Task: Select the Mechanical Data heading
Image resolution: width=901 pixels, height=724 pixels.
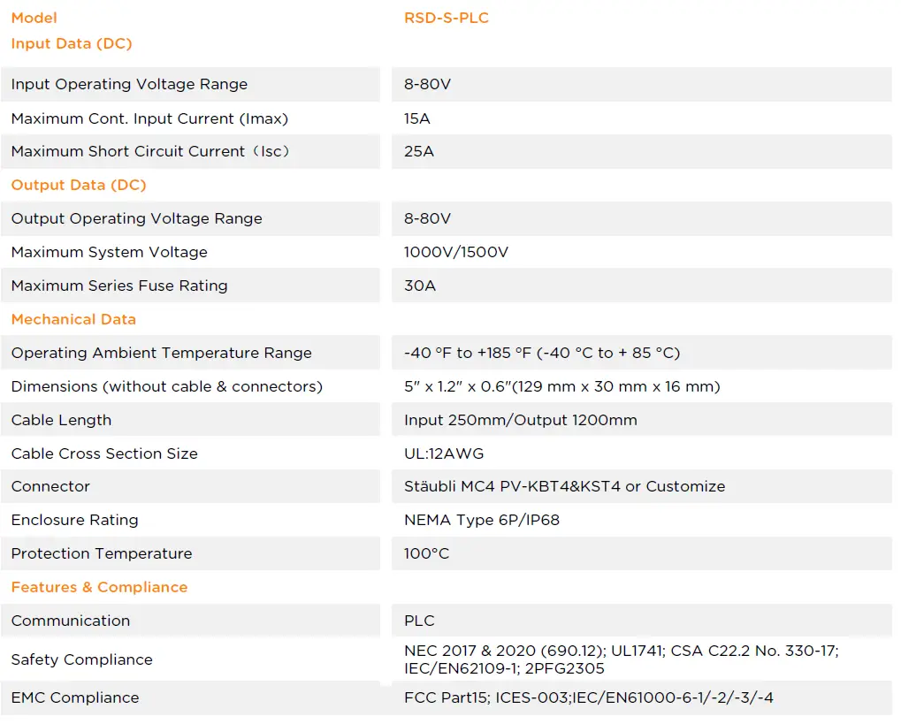Action: (73, 319)
